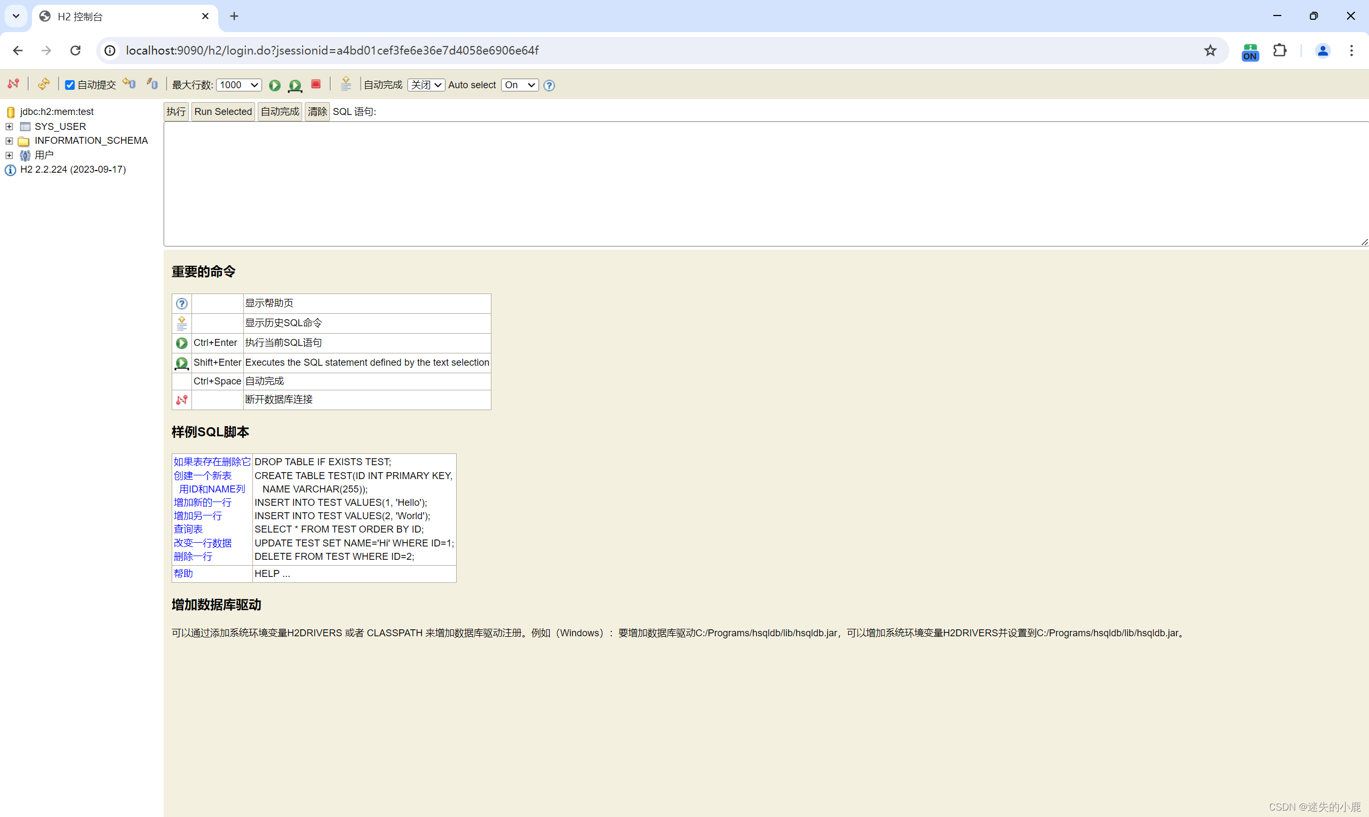The image size is (1369, 817).
Task: Click the Run Selected button
Action: [223, 112]
